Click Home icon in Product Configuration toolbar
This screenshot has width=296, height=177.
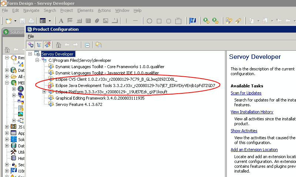tap(58, 45)
